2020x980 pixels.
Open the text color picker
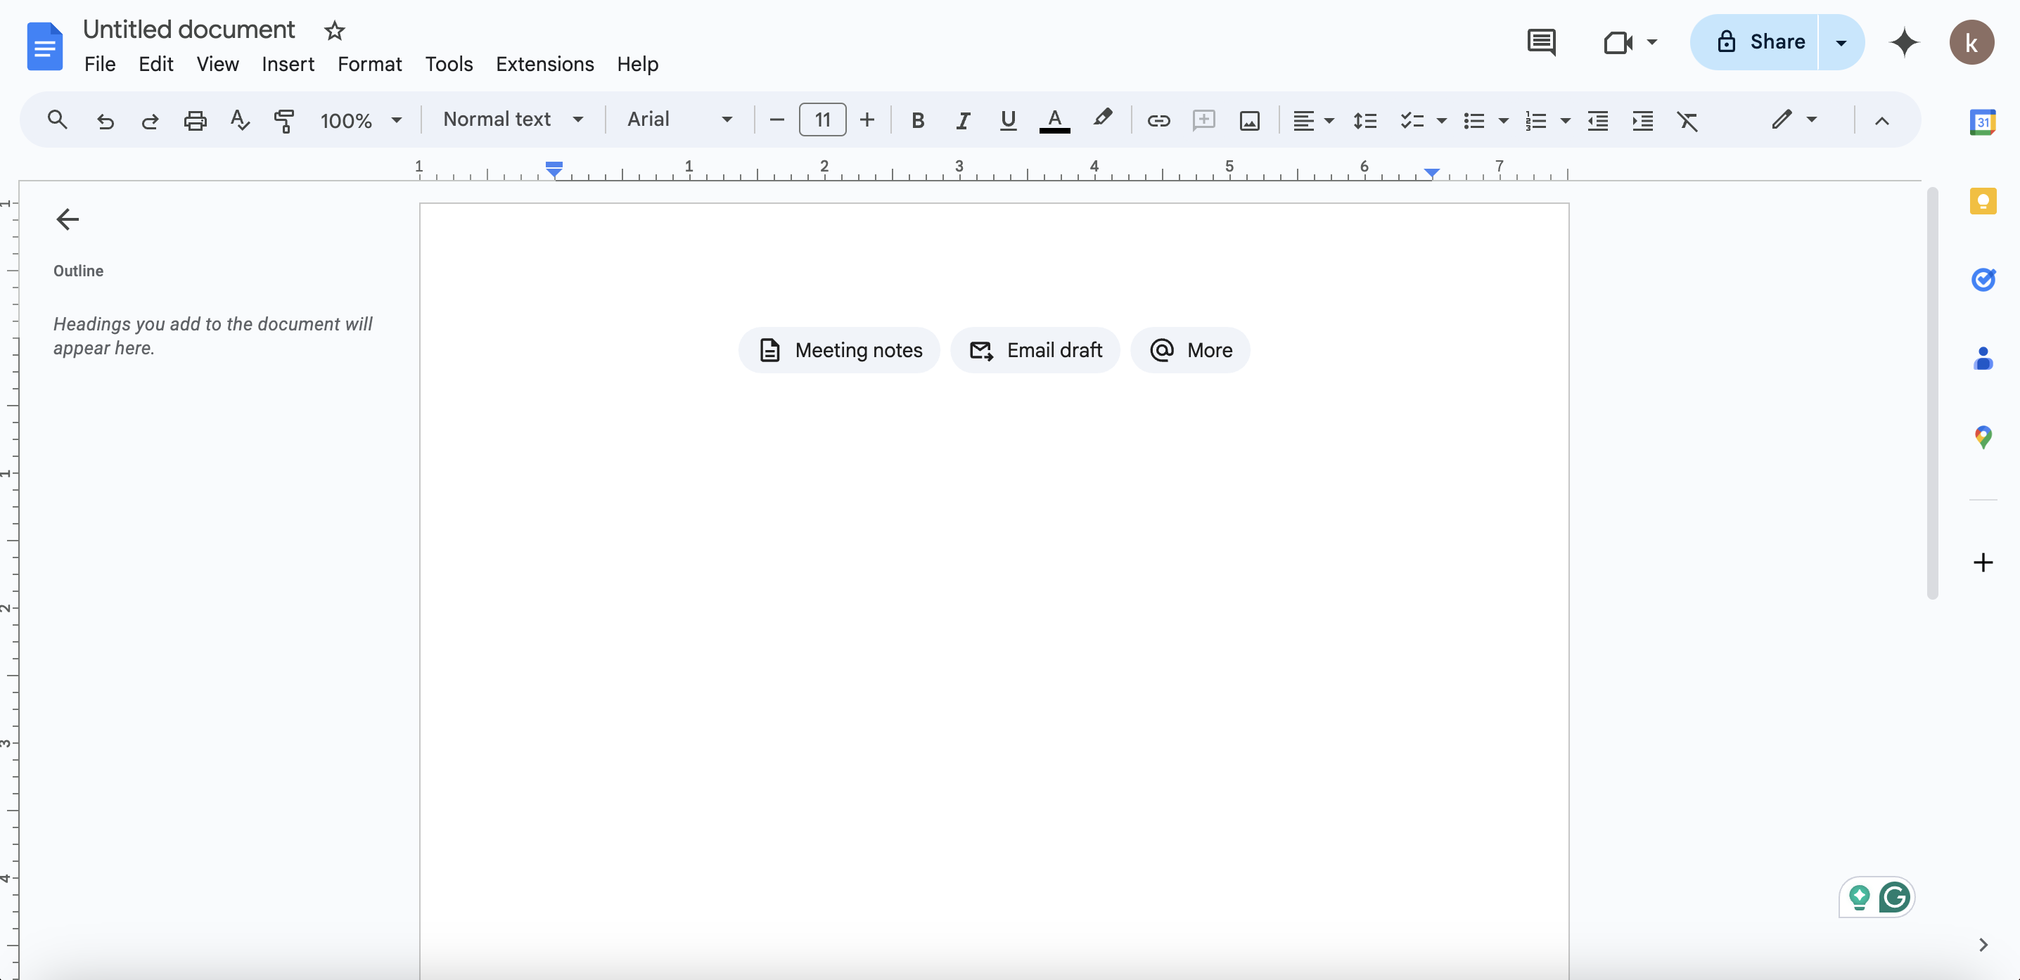pos(1054,120)
